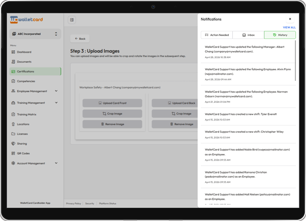Click the Upload Card Back button
The width and height of the screenshot is (306, 221).
[x=175, y=103]
